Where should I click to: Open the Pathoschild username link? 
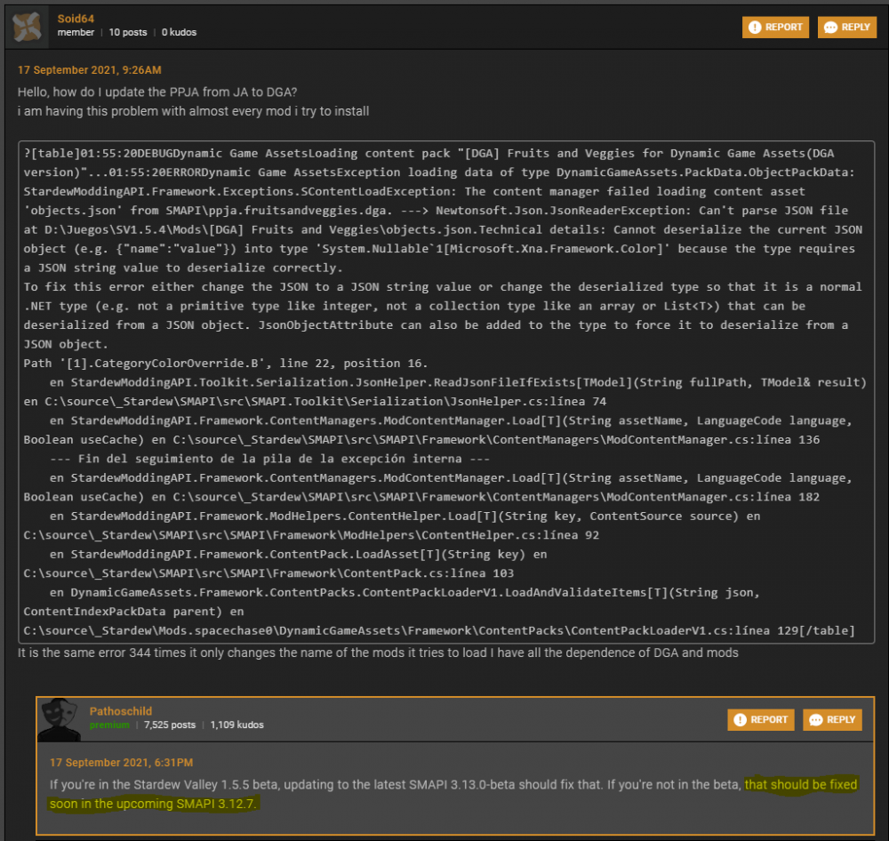(x=121, y=711)
